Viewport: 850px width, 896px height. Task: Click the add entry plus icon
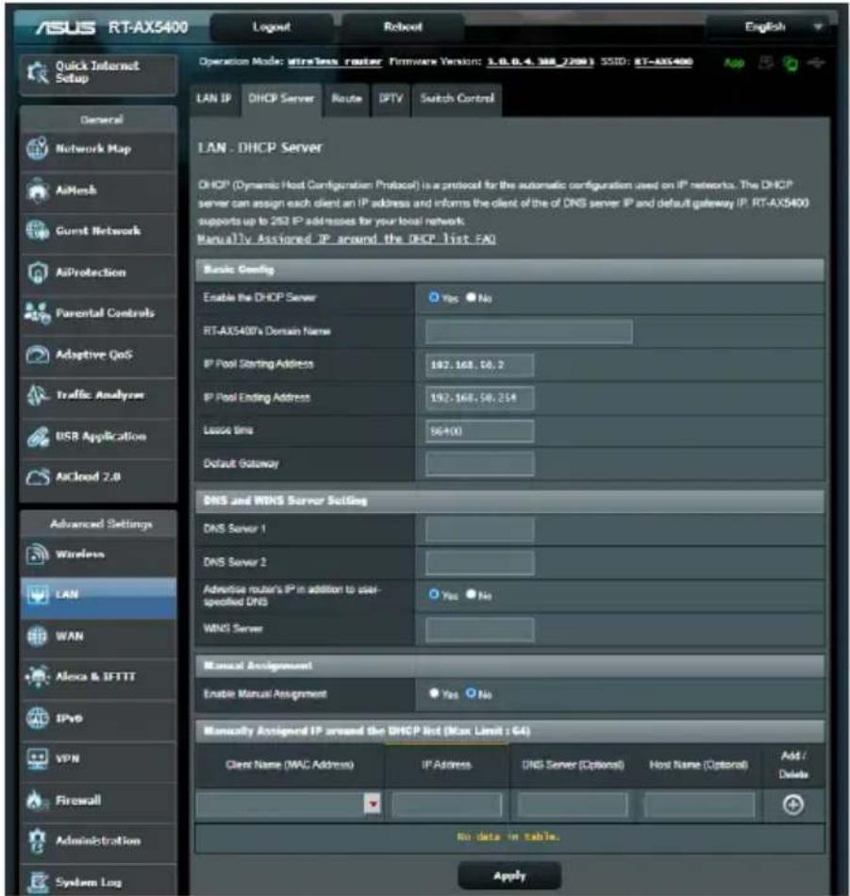click(792, 805)
